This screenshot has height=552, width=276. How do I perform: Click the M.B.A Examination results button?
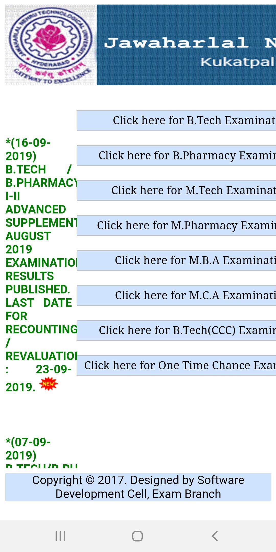[x=177, y=260]
